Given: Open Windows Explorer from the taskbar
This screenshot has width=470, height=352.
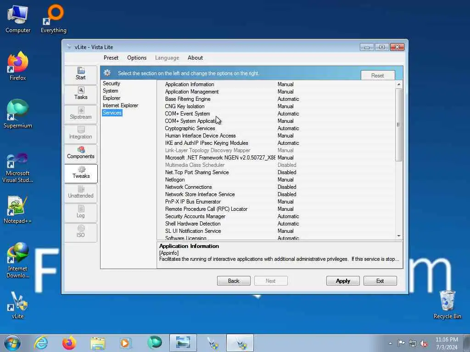Looking at the screenshot, I should 98,343.
